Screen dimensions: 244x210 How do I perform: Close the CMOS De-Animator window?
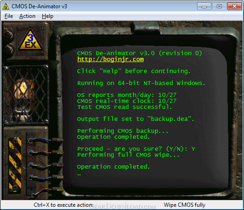[x=234, y=6]
